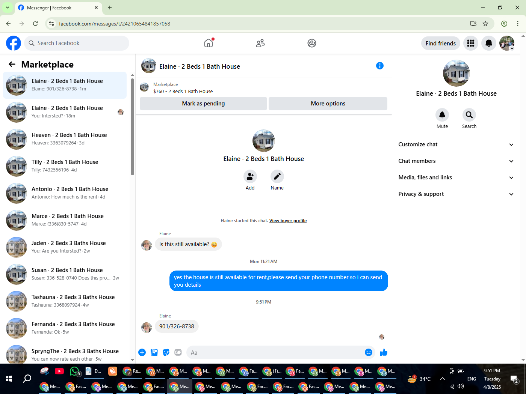526x394 pixels.
Task: Add people to the chat
Action: pos(250,176)
